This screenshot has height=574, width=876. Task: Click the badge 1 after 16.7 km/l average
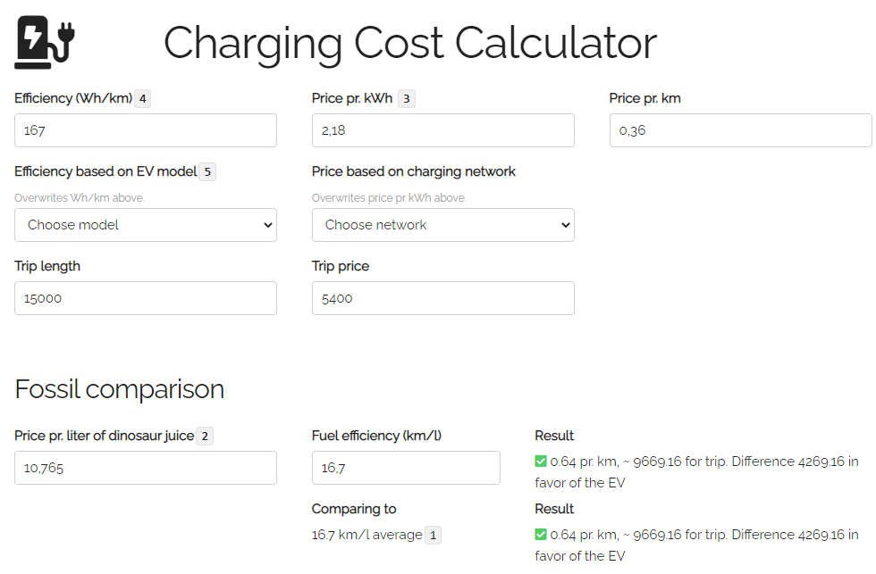tap(434, 535)
